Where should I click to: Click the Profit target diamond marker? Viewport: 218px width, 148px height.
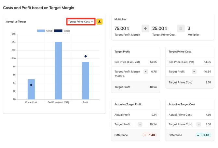[x=86, y=56]
